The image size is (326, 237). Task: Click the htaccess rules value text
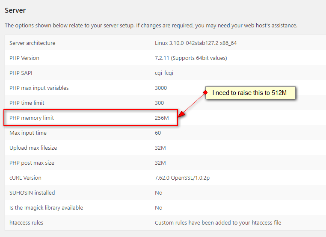tap(218, 222)
